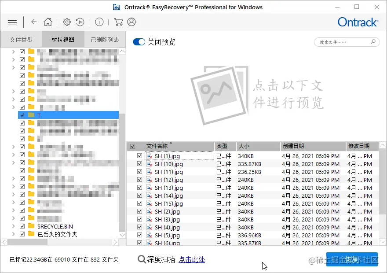
Task: Click the app icon in title bar
Action: [x=117, y=7]
